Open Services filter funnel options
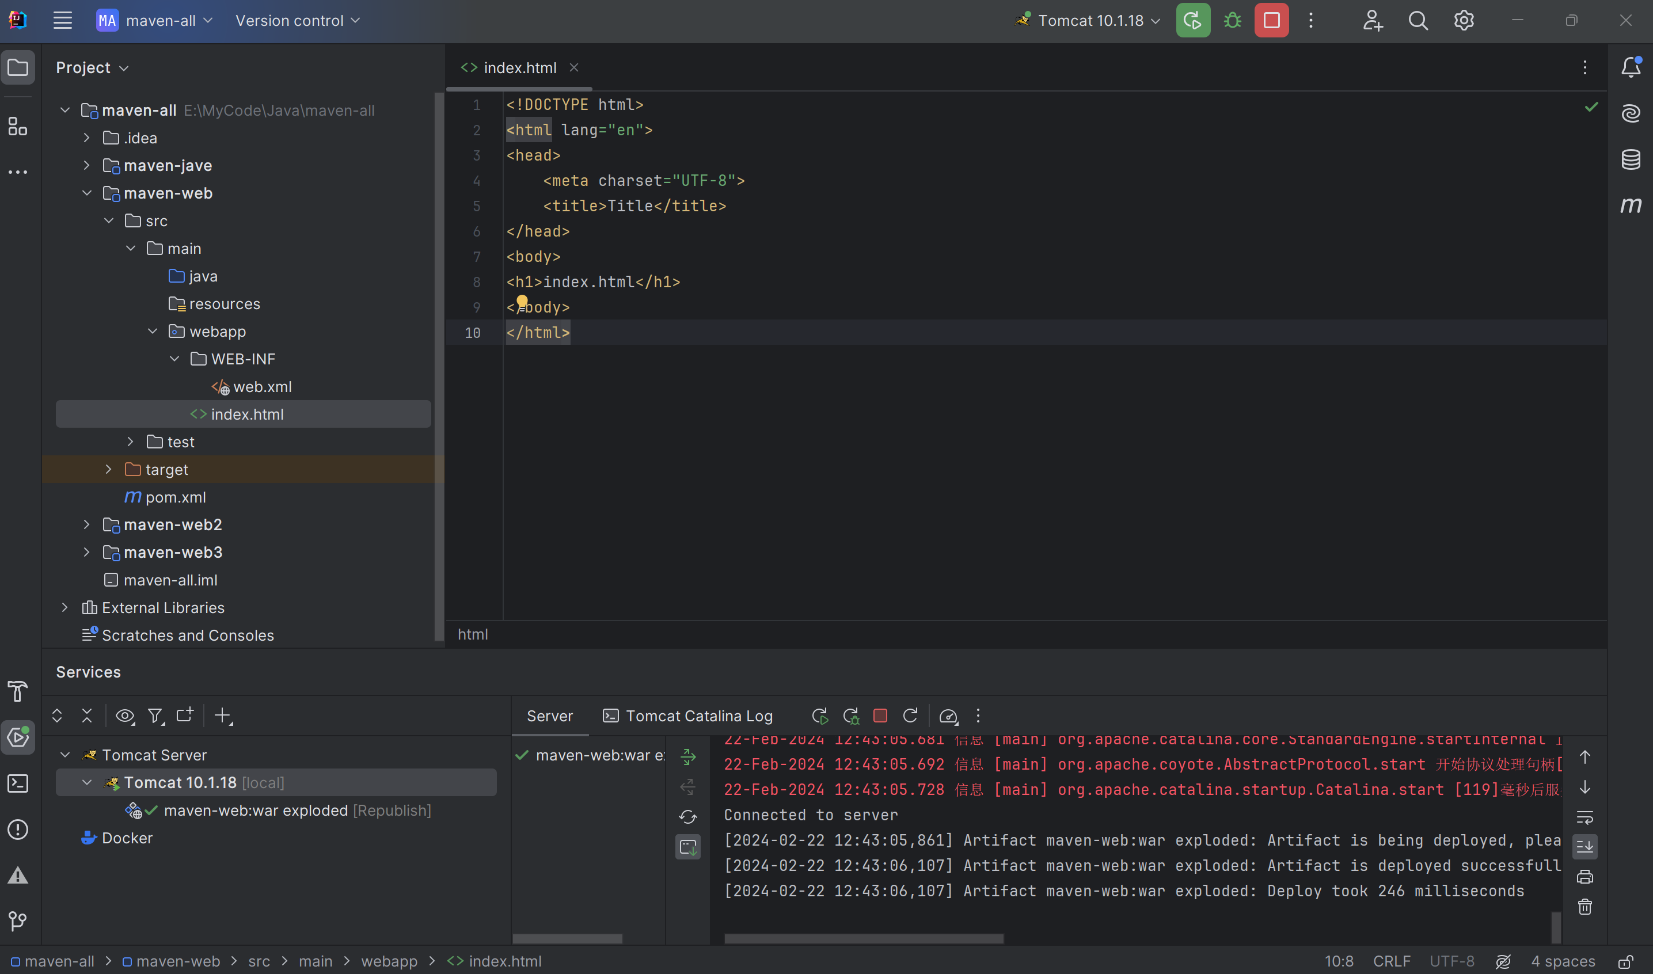 coord(155,716)
